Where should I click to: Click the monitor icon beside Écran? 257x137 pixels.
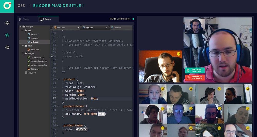pos(42,19)
